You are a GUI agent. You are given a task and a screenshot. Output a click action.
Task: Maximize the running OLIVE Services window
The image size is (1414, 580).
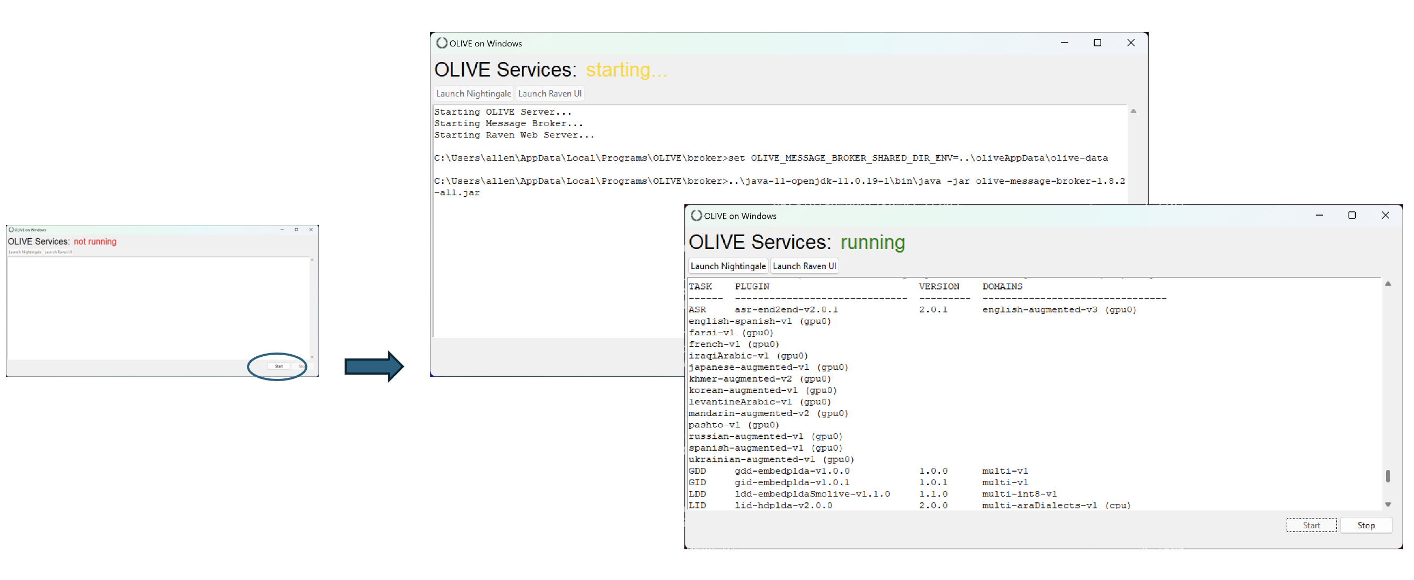[1351, 216]
